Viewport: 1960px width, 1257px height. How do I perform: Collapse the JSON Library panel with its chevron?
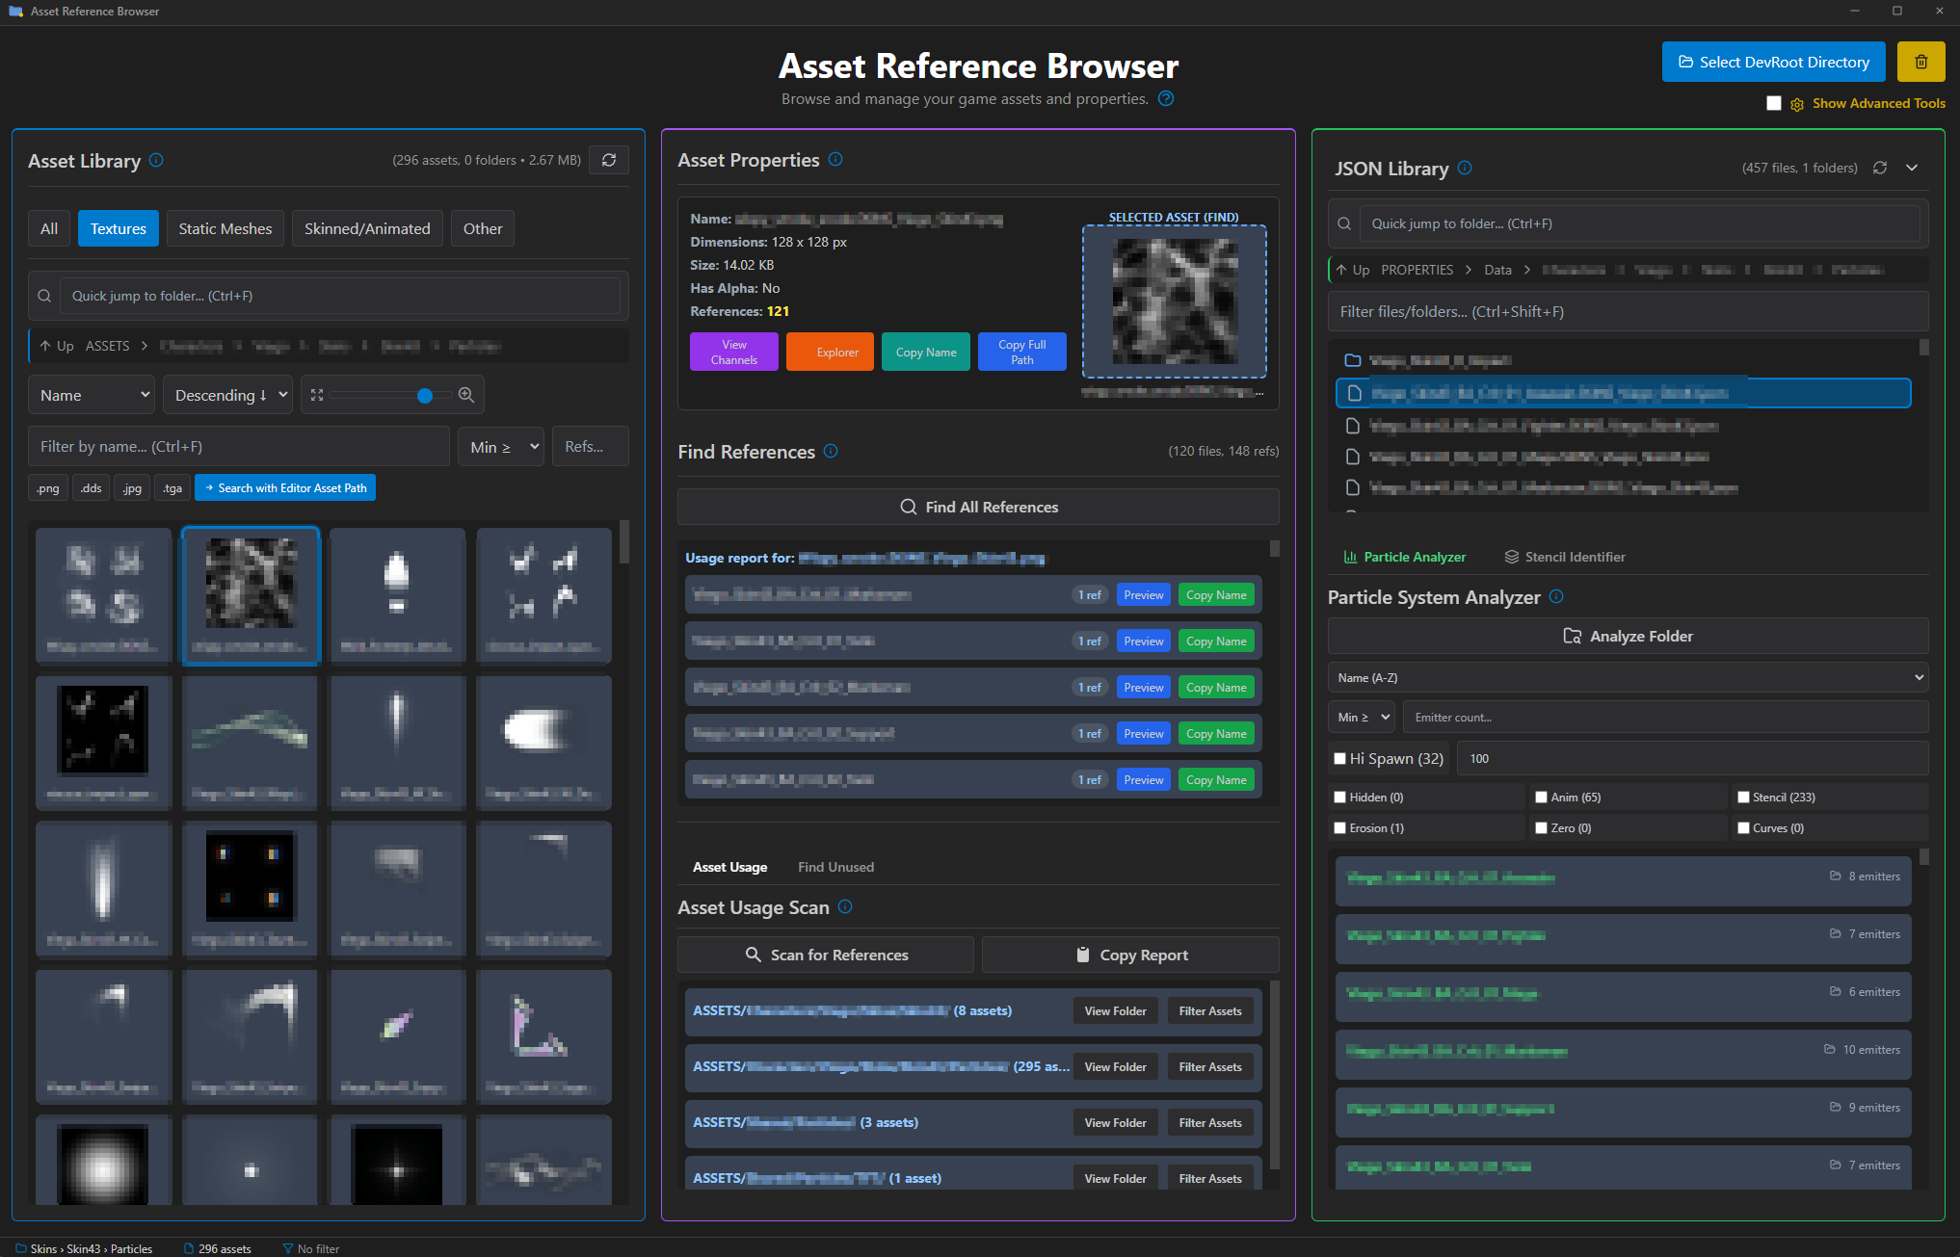click(1912, 167)
